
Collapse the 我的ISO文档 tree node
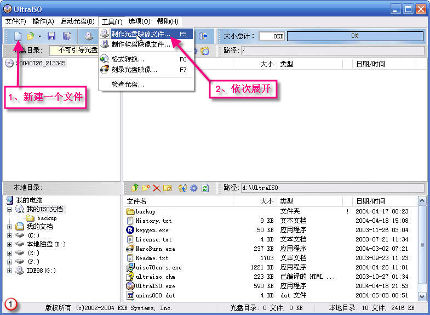(x=10, y=209)
